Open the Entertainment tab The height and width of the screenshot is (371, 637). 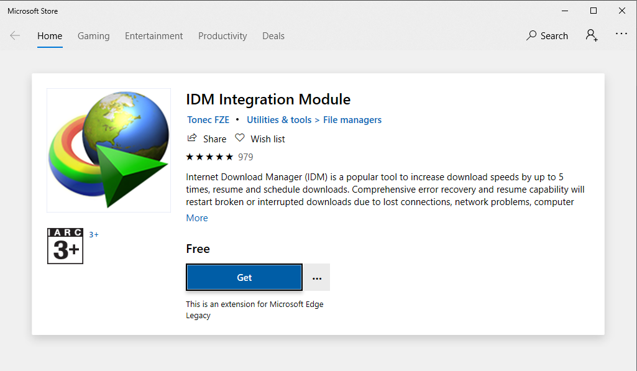154,36
